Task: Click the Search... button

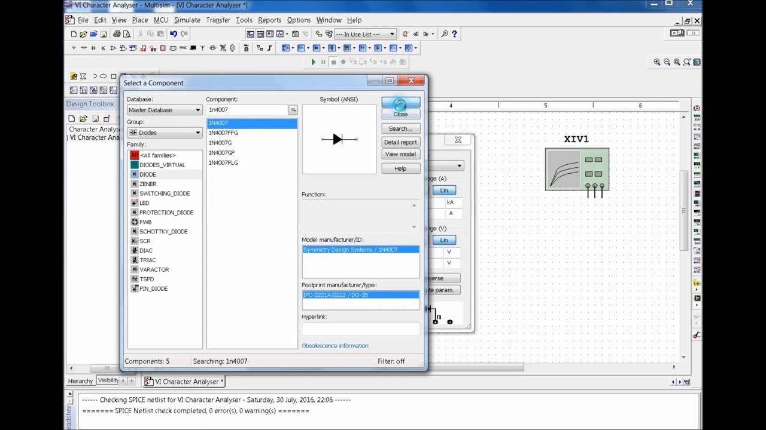Action: [x=401, y=128]
